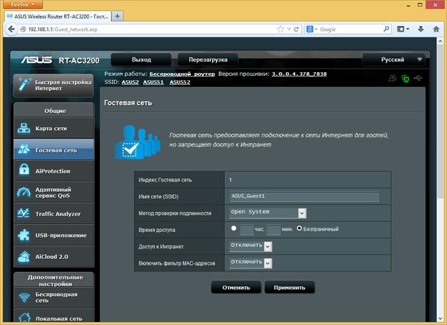Image resolution: width=447 pixels, height=325 pixels.
Task: Click the network map icon in sidebar
Action: (x=24, y=128)
